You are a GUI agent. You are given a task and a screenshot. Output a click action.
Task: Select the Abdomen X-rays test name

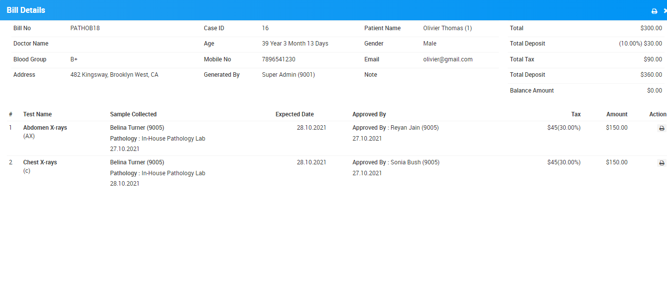tap(45, 128)
